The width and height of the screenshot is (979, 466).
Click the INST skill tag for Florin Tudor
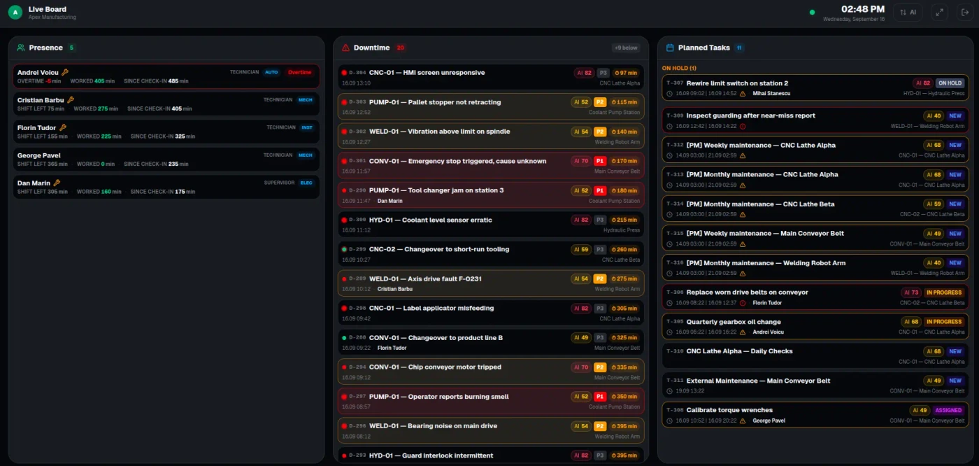pyautogui.click(x=307, y=127)
